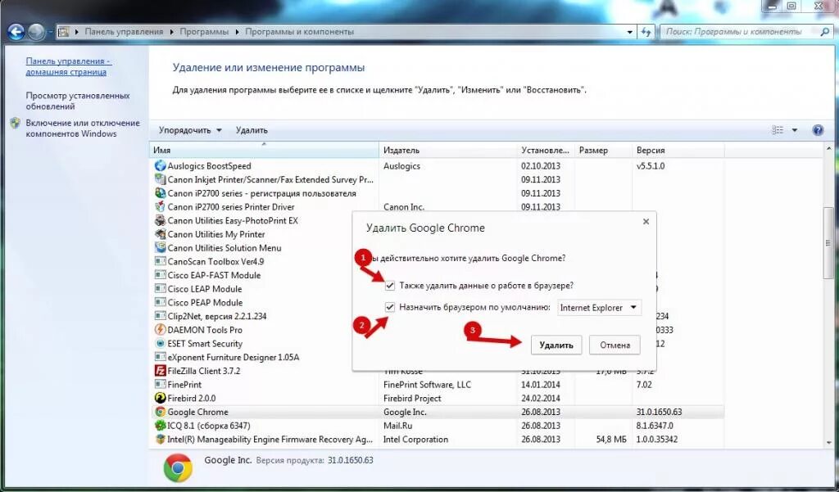This screenshot has width=839, height=492.
Task: Click the FileZilla Client icon
Action: pyautogui.click(x=160, y=371)
